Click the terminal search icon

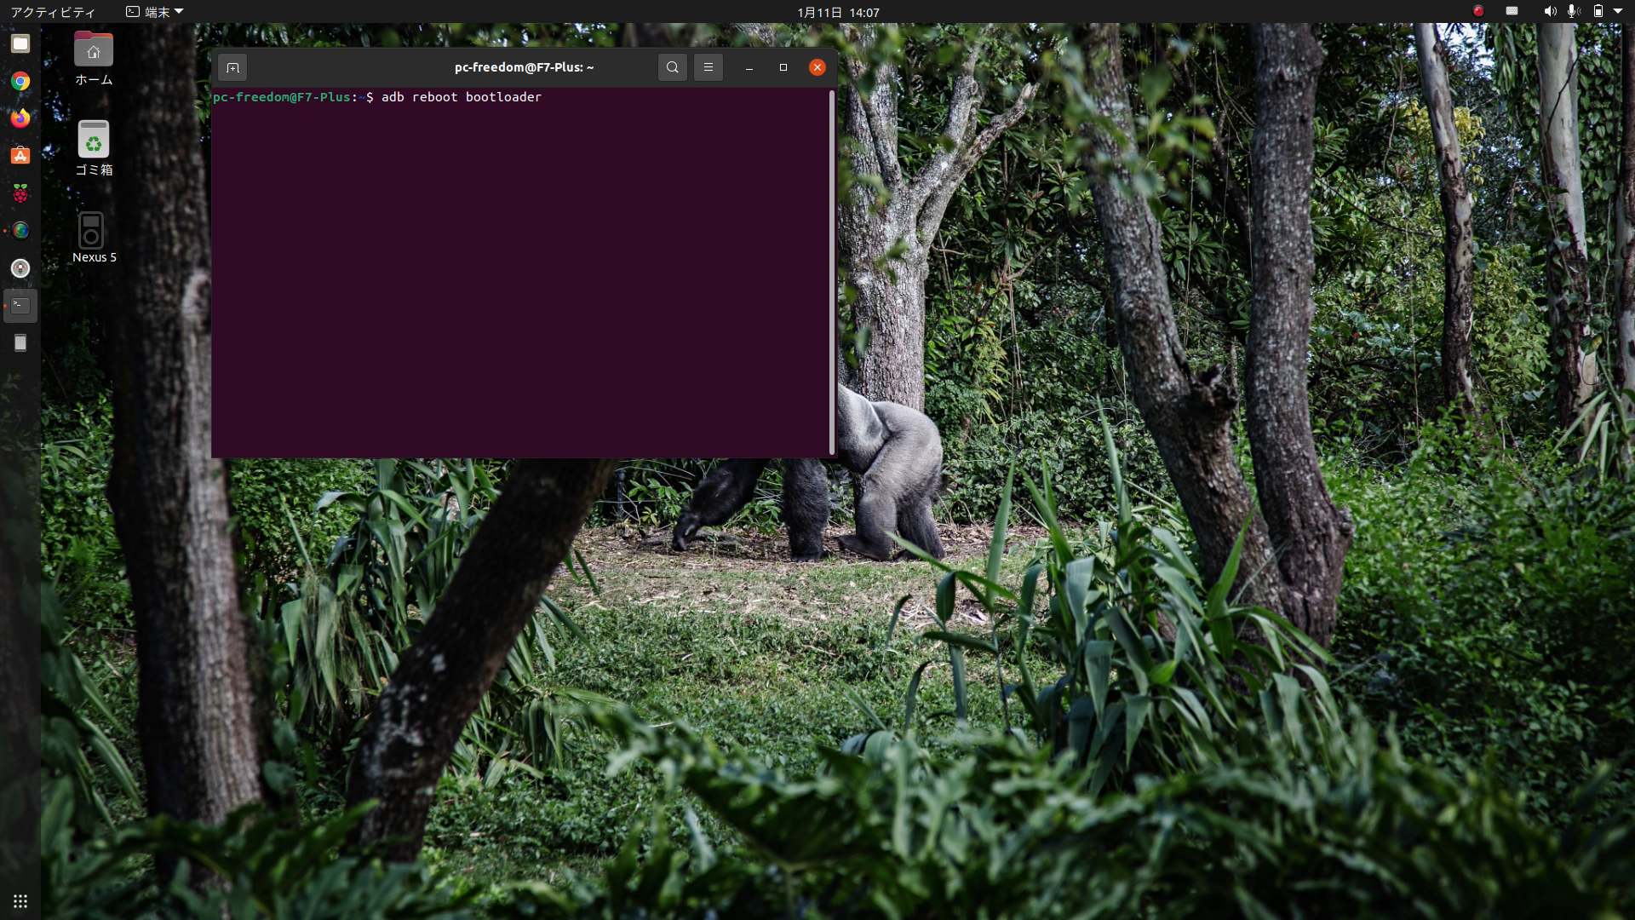point(672,67)
